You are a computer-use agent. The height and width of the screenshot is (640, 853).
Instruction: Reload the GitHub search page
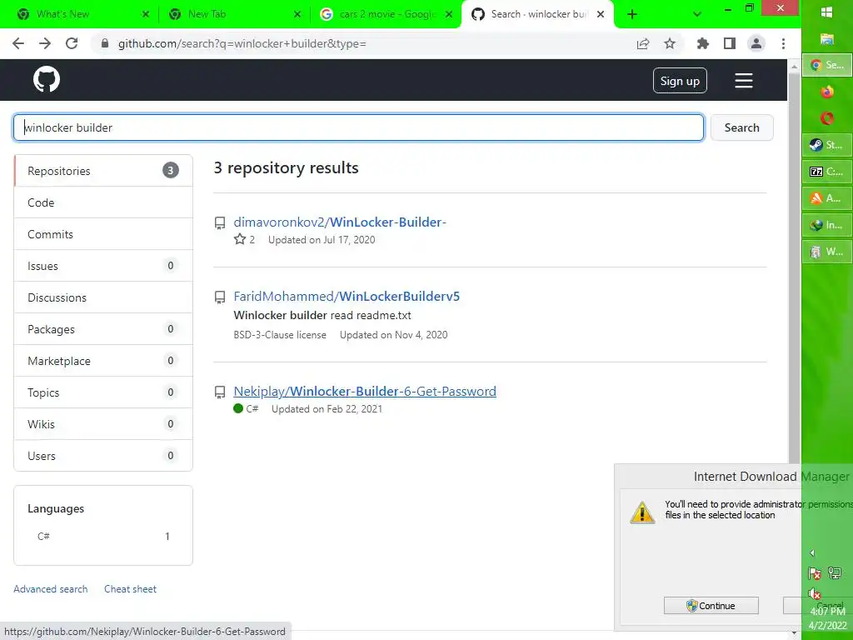coord(72,43)
